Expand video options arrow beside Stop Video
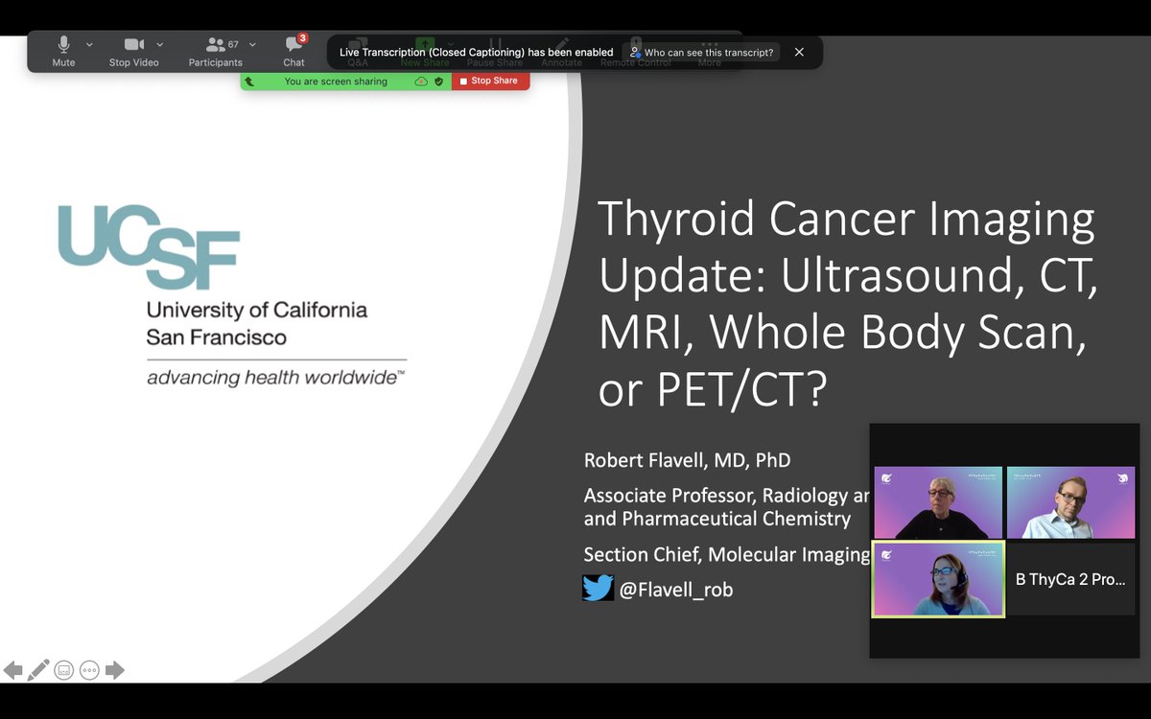The image size is (1151, 719). tap(159, 44)
